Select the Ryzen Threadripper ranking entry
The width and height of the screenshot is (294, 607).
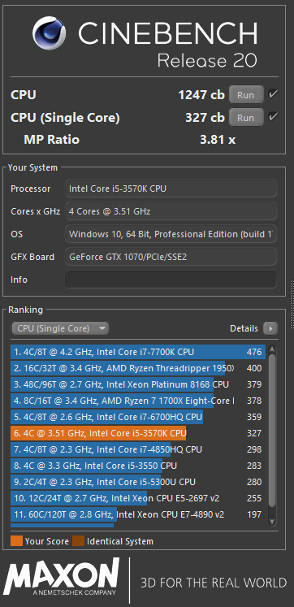138,368
